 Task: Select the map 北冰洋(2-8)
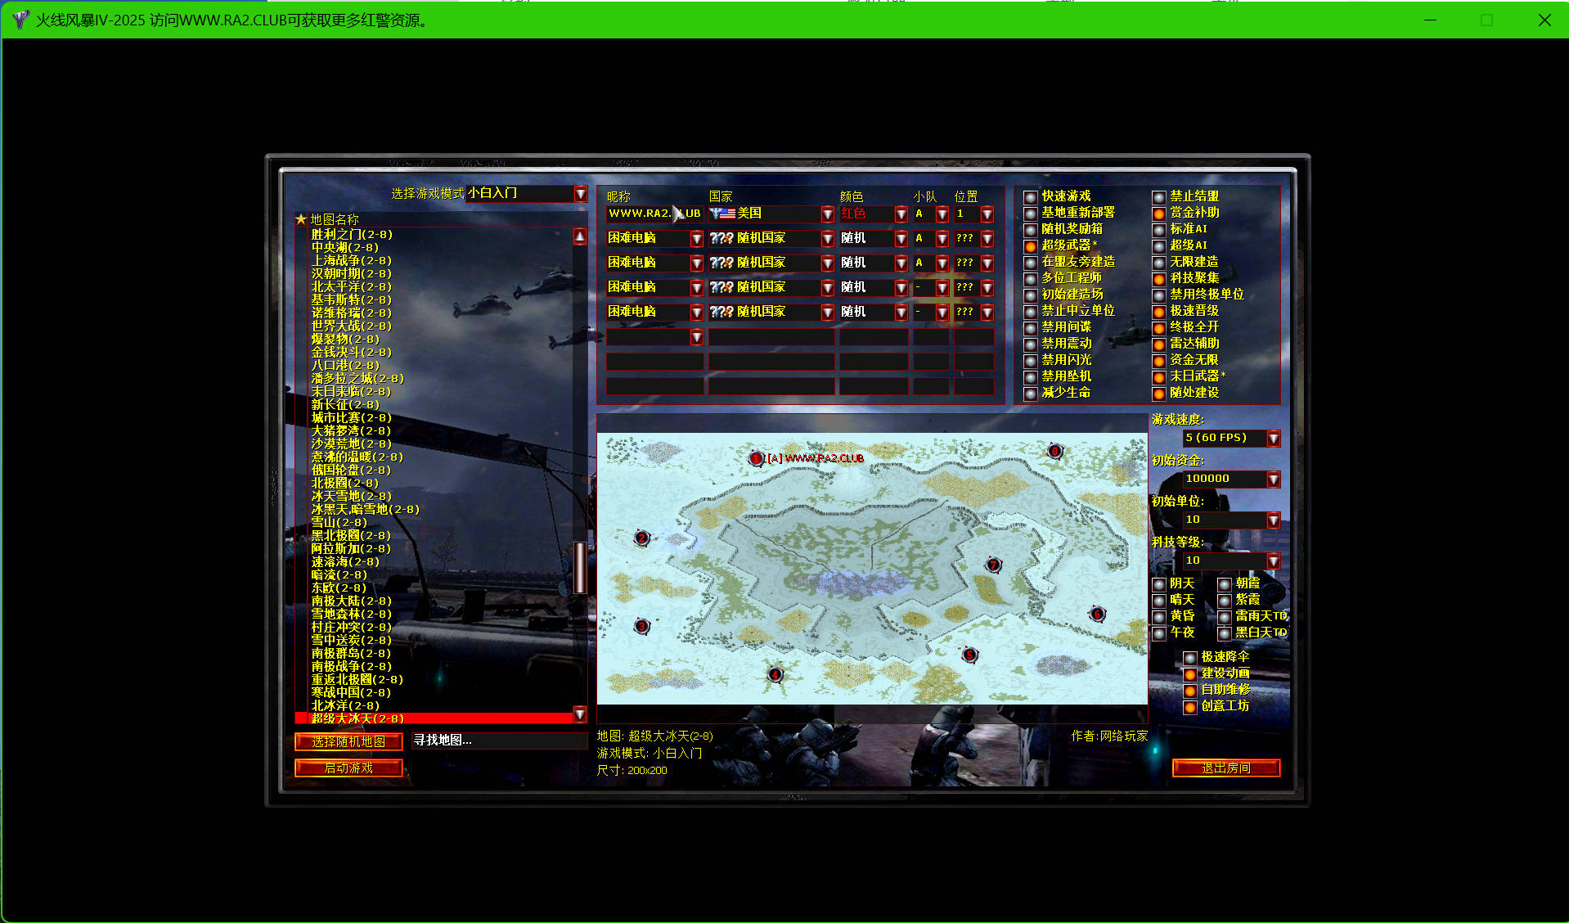tap(345, 706)
